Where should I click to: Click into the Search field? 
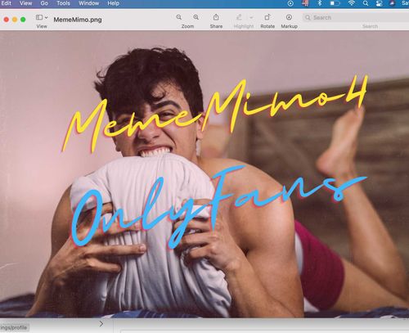coord(356,17)
